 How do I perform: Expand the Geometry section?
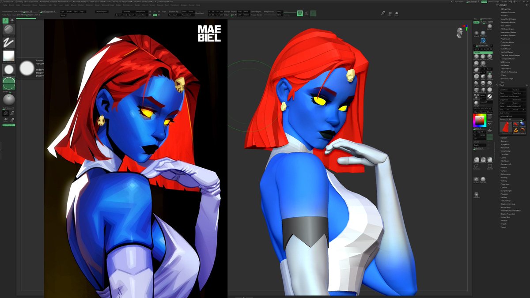point(504,141)
